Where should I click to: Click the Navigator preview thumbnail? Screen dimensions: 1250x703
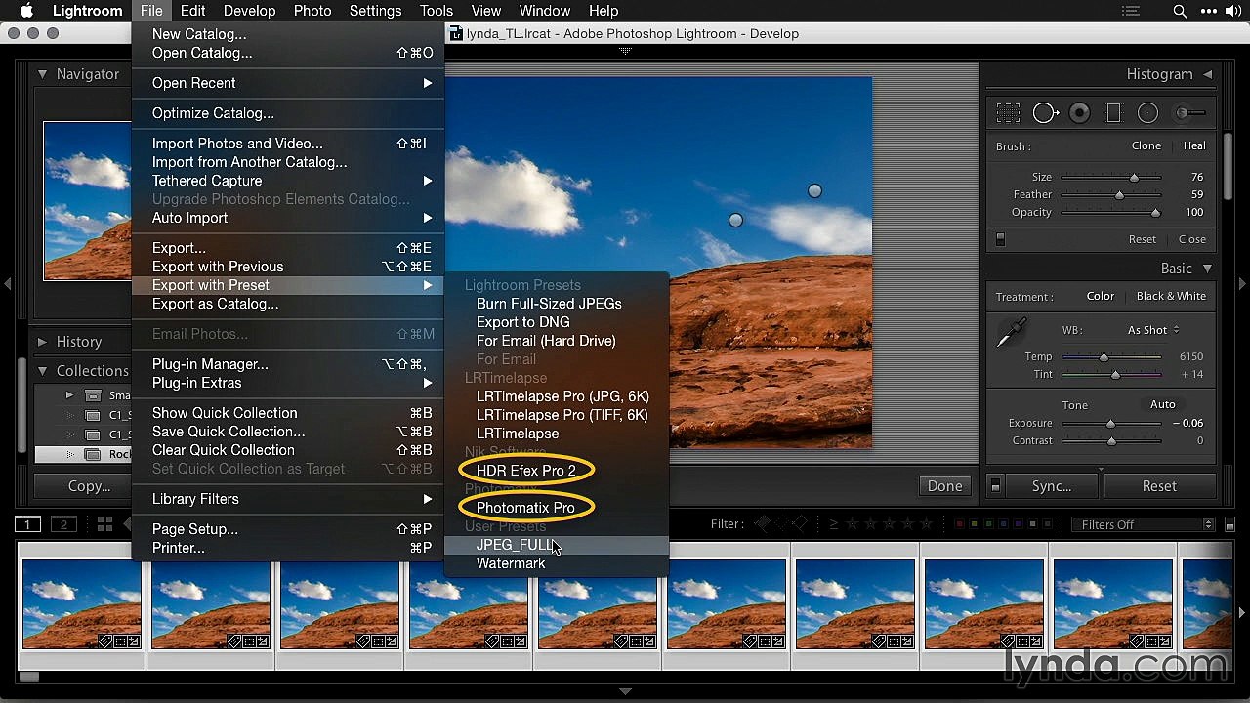(x=88, y=200)
